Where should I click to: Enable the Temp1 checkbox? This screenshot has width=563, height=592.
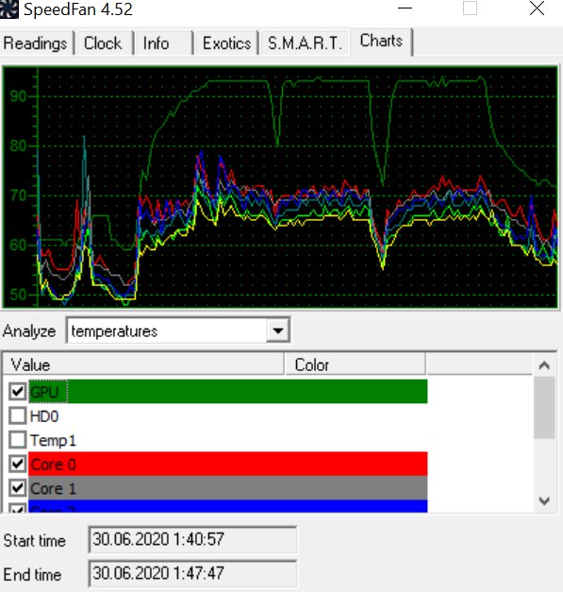(x=18, y=440)
